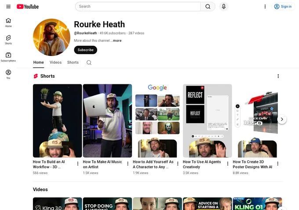The width and height of the screenshot is (299, 210).
Task: Open the REFLECT AI Agents short thumbnail
Action: tap(207, 121)
